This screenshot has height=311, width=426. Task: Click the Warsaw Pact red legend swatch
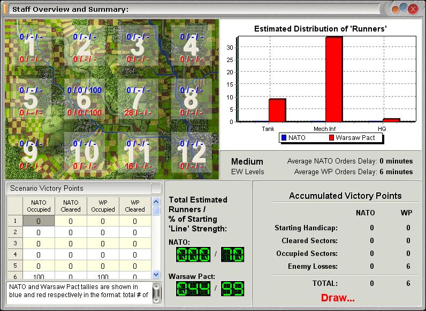click(x=331, y=137)
